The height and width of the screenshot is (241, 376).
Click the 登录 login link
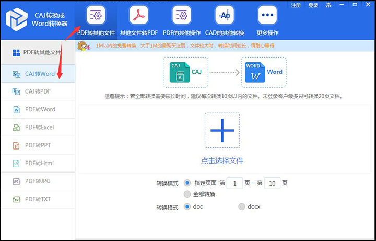[x=313, y=5]
